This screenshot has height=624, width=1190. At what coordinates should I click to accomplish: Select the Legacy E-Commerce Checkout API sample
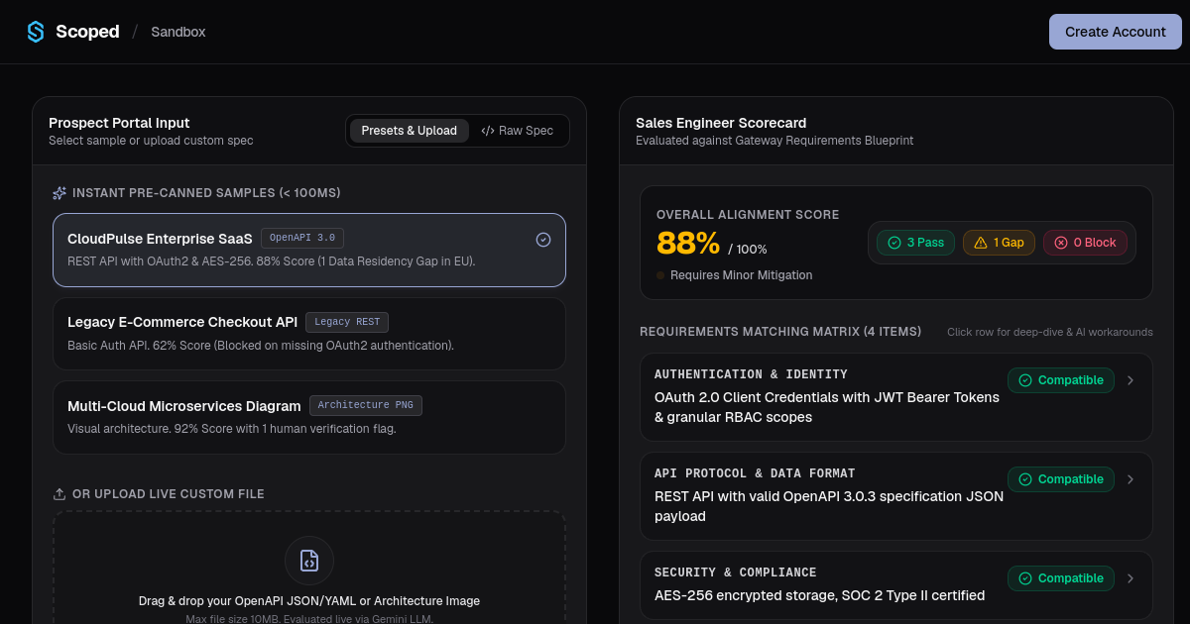click(x=309, y=334)
